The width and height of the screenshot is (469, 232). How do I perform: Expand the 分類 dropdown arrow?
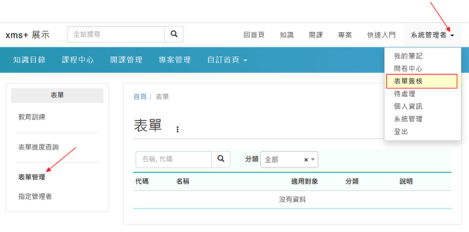313,160
